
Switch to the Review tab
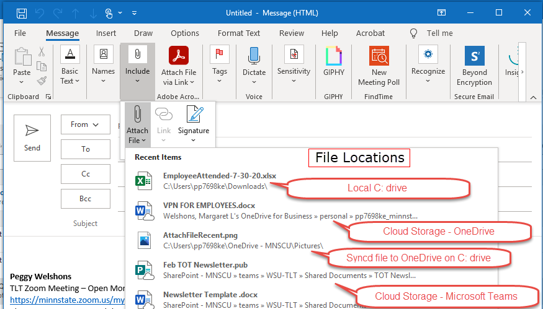[x=292, y=33]
